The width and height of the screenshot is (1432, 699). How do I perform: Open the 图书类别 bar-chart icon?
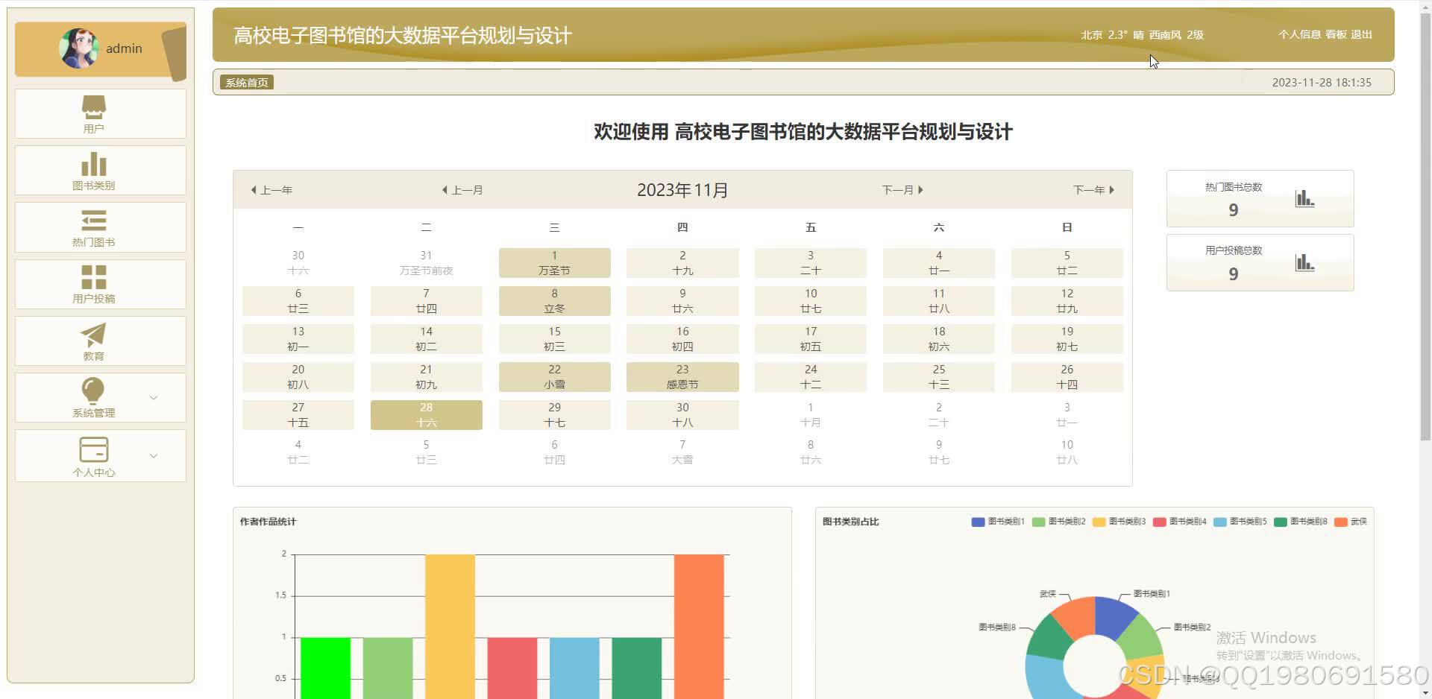click(94, 164)
